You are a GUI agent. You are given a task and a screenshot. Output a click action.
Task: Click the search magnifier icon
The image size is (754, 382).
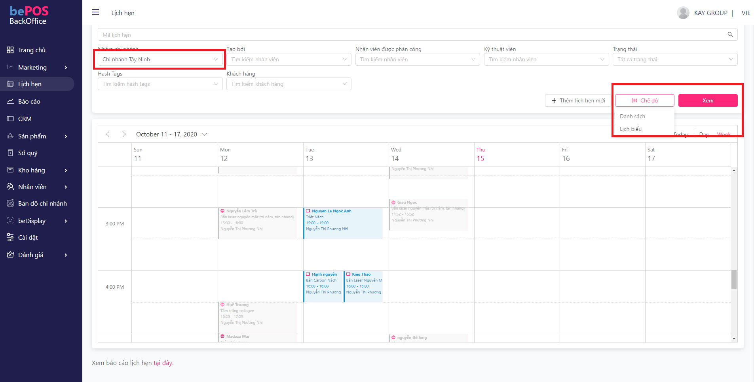point(730,34)
